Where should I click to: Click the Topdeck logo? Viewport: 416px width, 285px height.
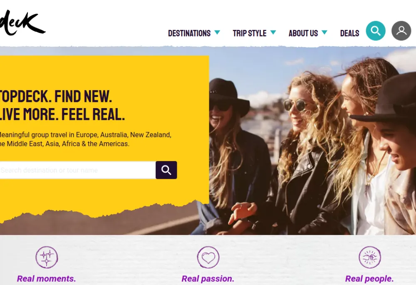22,23
